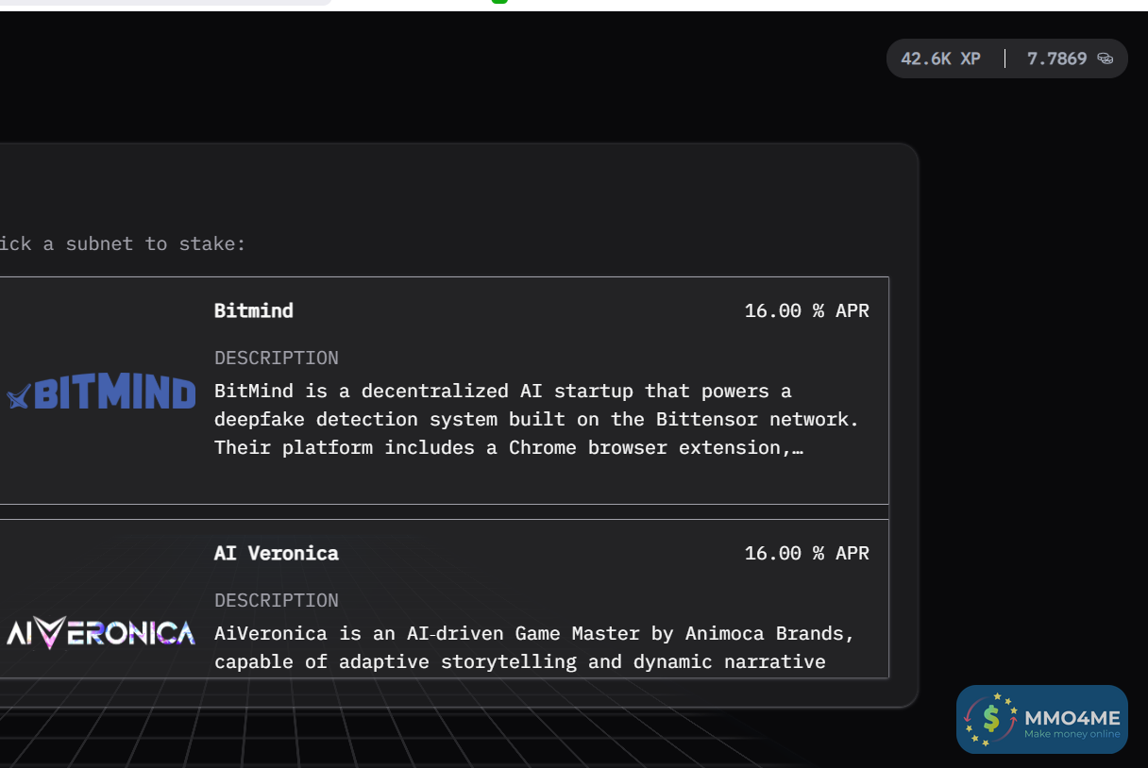Click the DESCRIPTION label under AI Veronica
Viewport: 1148px width, 768px height.
point(276,600)
